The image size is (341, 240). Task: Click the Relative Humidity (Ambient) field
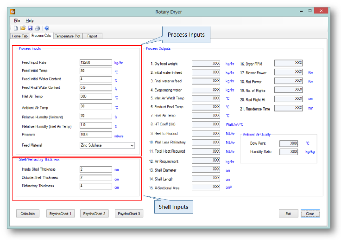[x=96, y=116]
